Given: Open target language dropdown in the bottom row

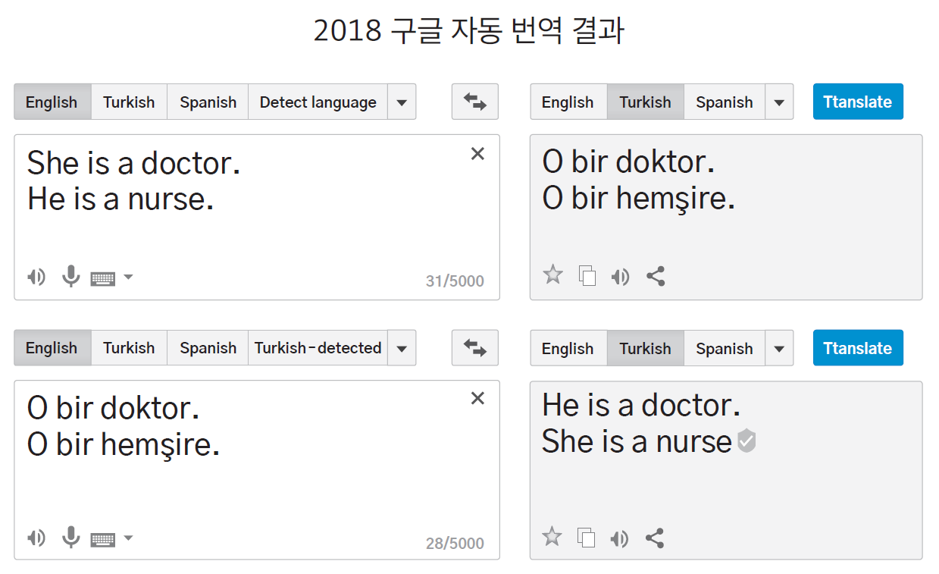Looking at the screenshot, I should (x=779, y=348).
